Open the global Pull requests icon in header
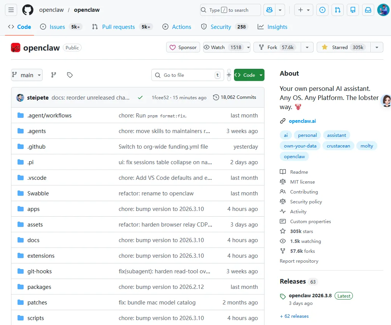The image size is (391, 325). click(338, 10)
